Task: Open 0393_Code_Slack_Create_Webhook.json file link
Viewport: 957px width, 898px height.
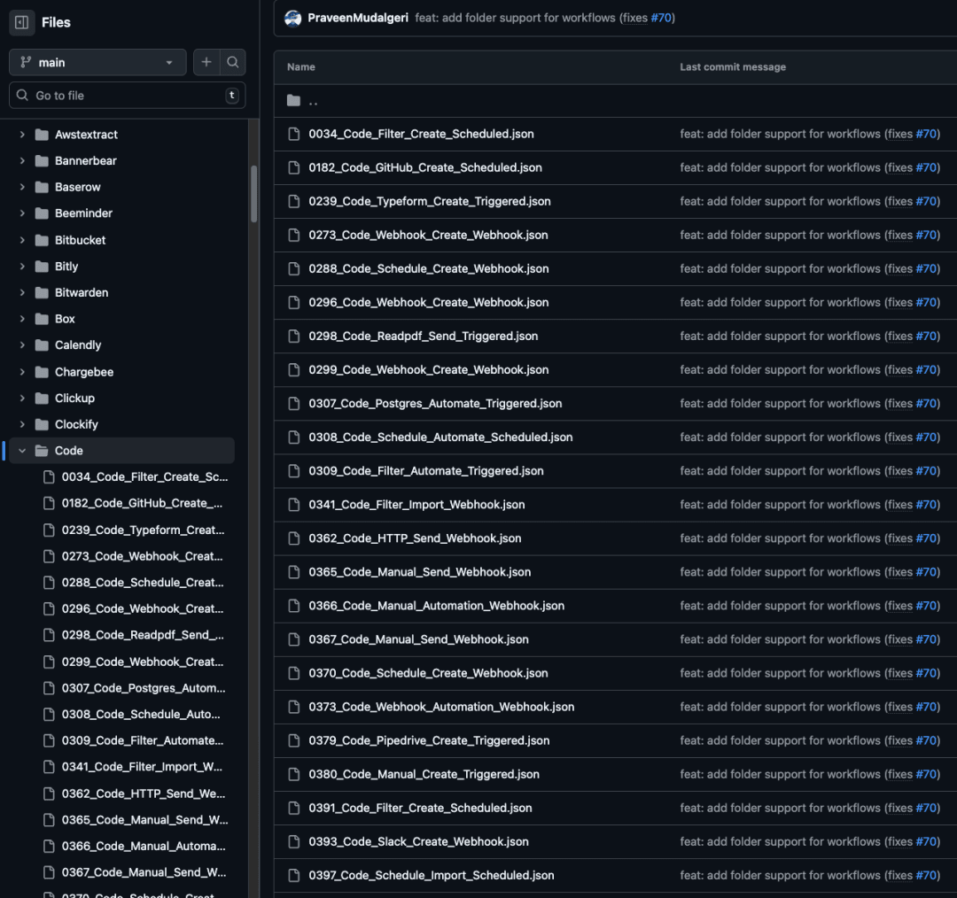Action: [418, 841]
